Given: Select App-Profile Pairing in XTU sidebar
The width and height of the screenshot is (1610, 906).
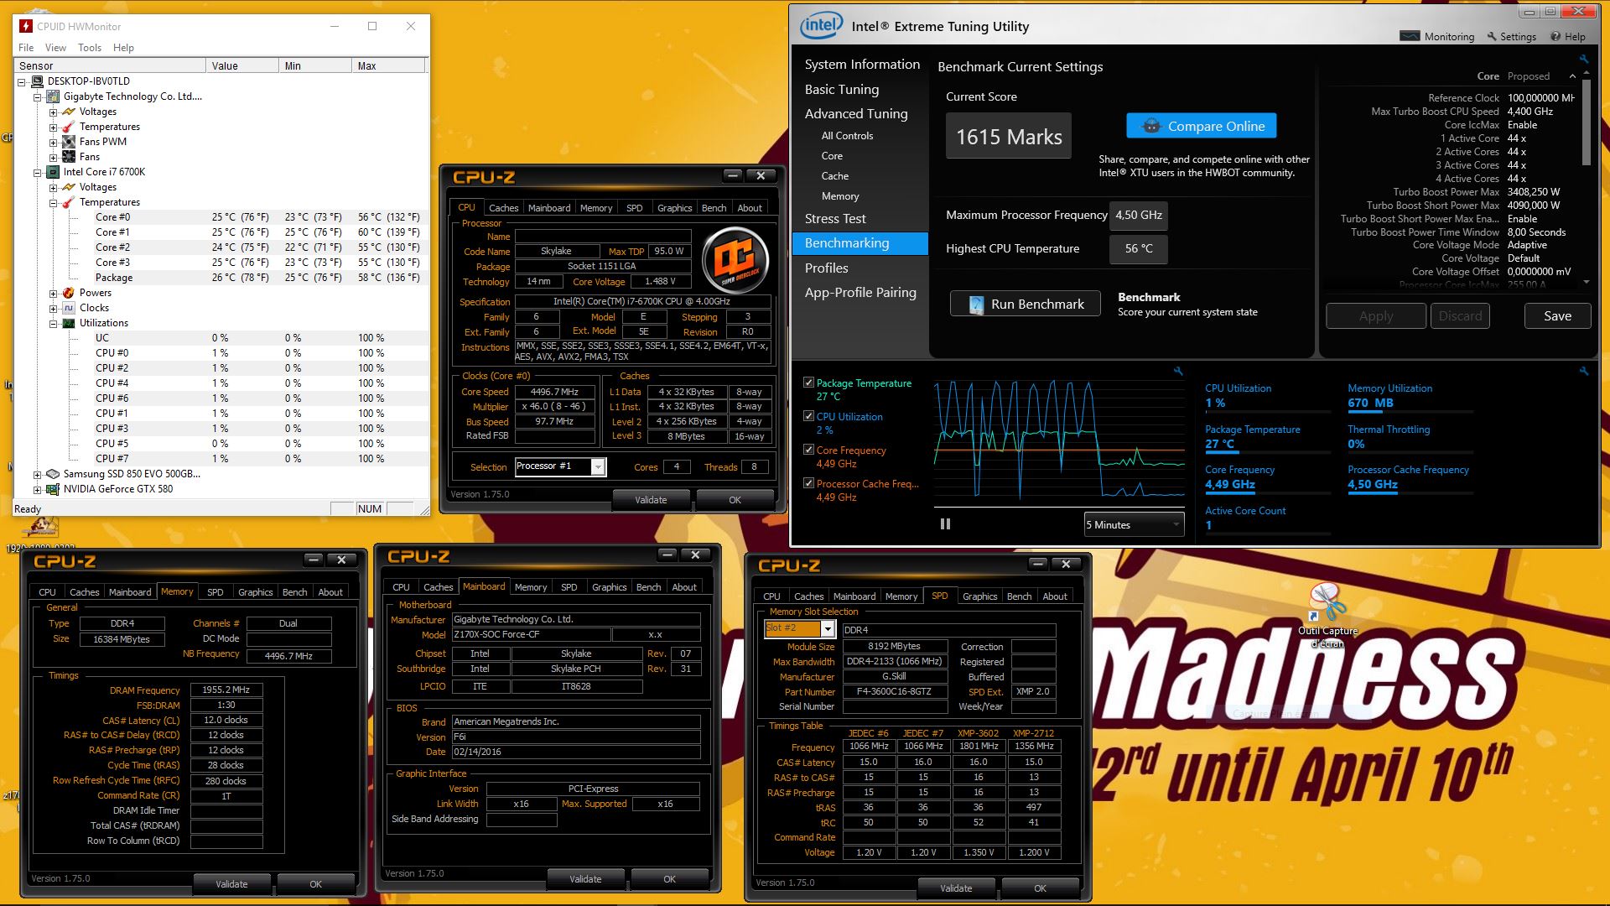Looking at the screenshot, I should 860,293.
